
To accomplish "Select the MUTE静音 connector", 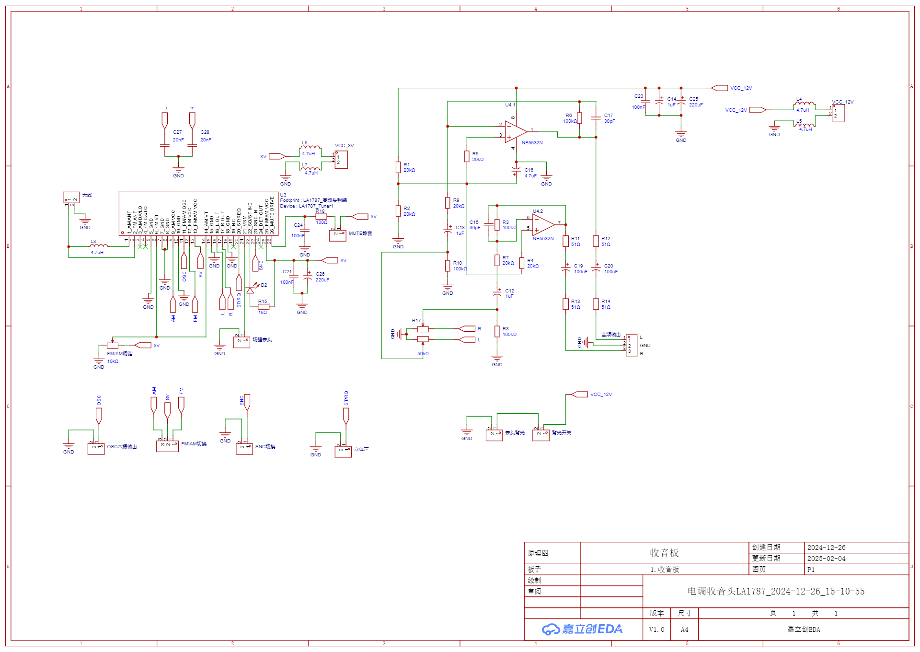I will click(338, 235).
